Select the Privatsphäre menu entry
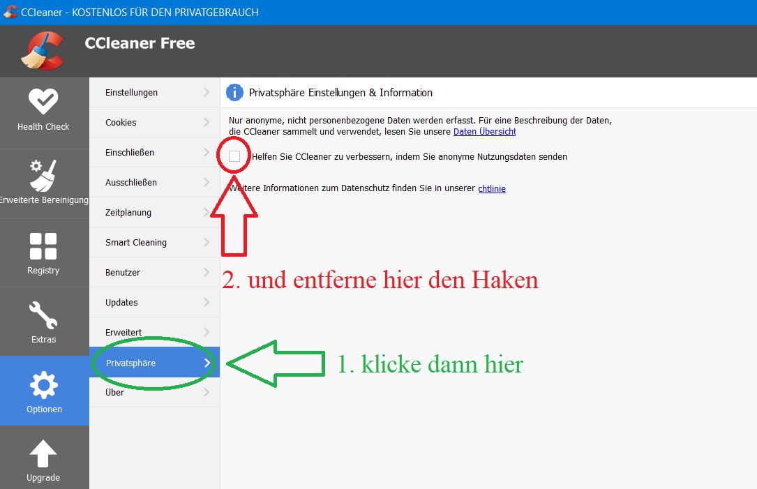Image resolution: width=757 pixels, height=489 pixels. pyautogui.click(x=154, y=362)
